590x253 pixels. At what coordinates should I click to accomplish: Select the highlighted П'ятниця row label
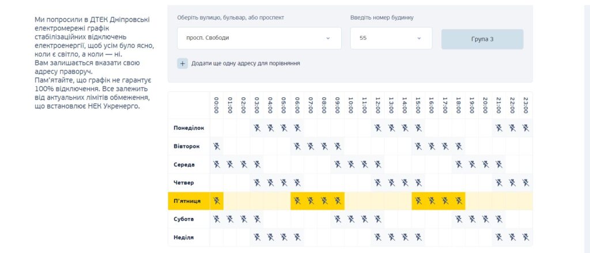(187, 201)
